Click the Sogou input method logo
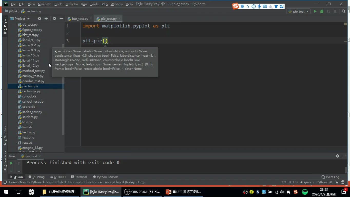 coord(236,6)
